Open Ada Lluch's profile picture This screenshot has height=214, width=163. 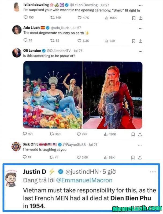tap(17, 30)
